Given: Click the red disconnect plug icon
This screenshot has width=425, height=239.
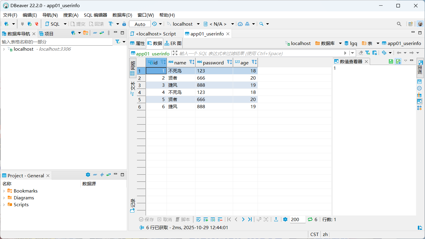Looking at the screenshot, I should tap(37, 24).
